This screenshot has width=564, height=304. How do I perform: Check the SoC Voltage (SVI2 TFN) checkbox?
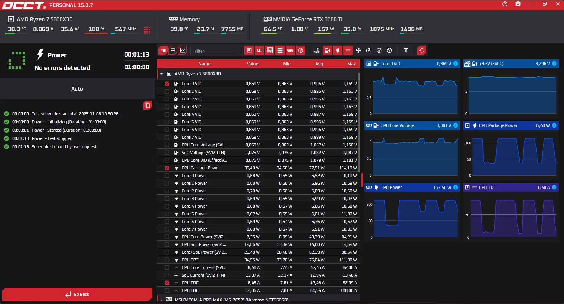point(167,153)
